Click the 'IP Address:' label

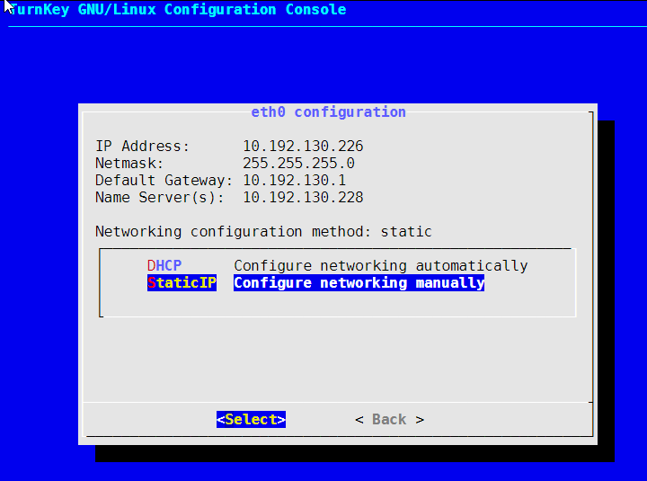pos(142,147)
